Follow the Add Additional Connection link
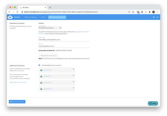Screen dimensions: 167x116 point(18,82)
